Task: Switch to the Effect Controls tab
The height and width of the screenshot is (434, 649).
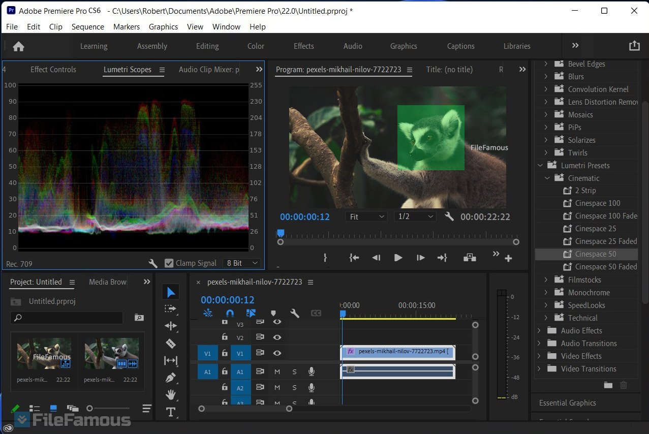Action: (x=53, y=70)
